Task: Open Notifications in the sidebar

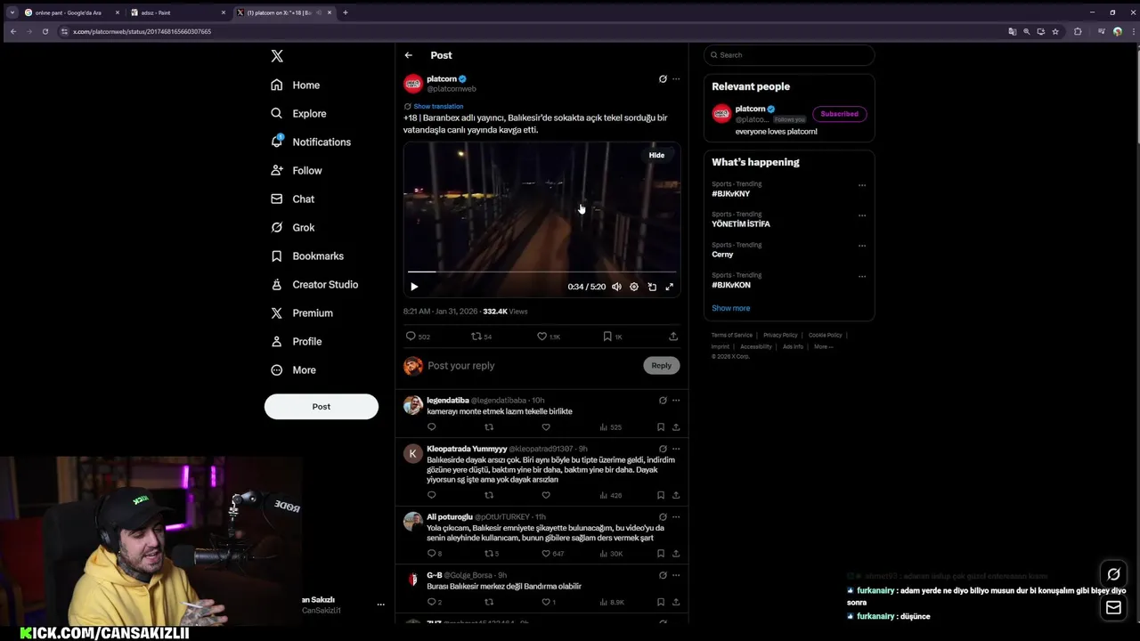Action: click(x=311, y=142)
